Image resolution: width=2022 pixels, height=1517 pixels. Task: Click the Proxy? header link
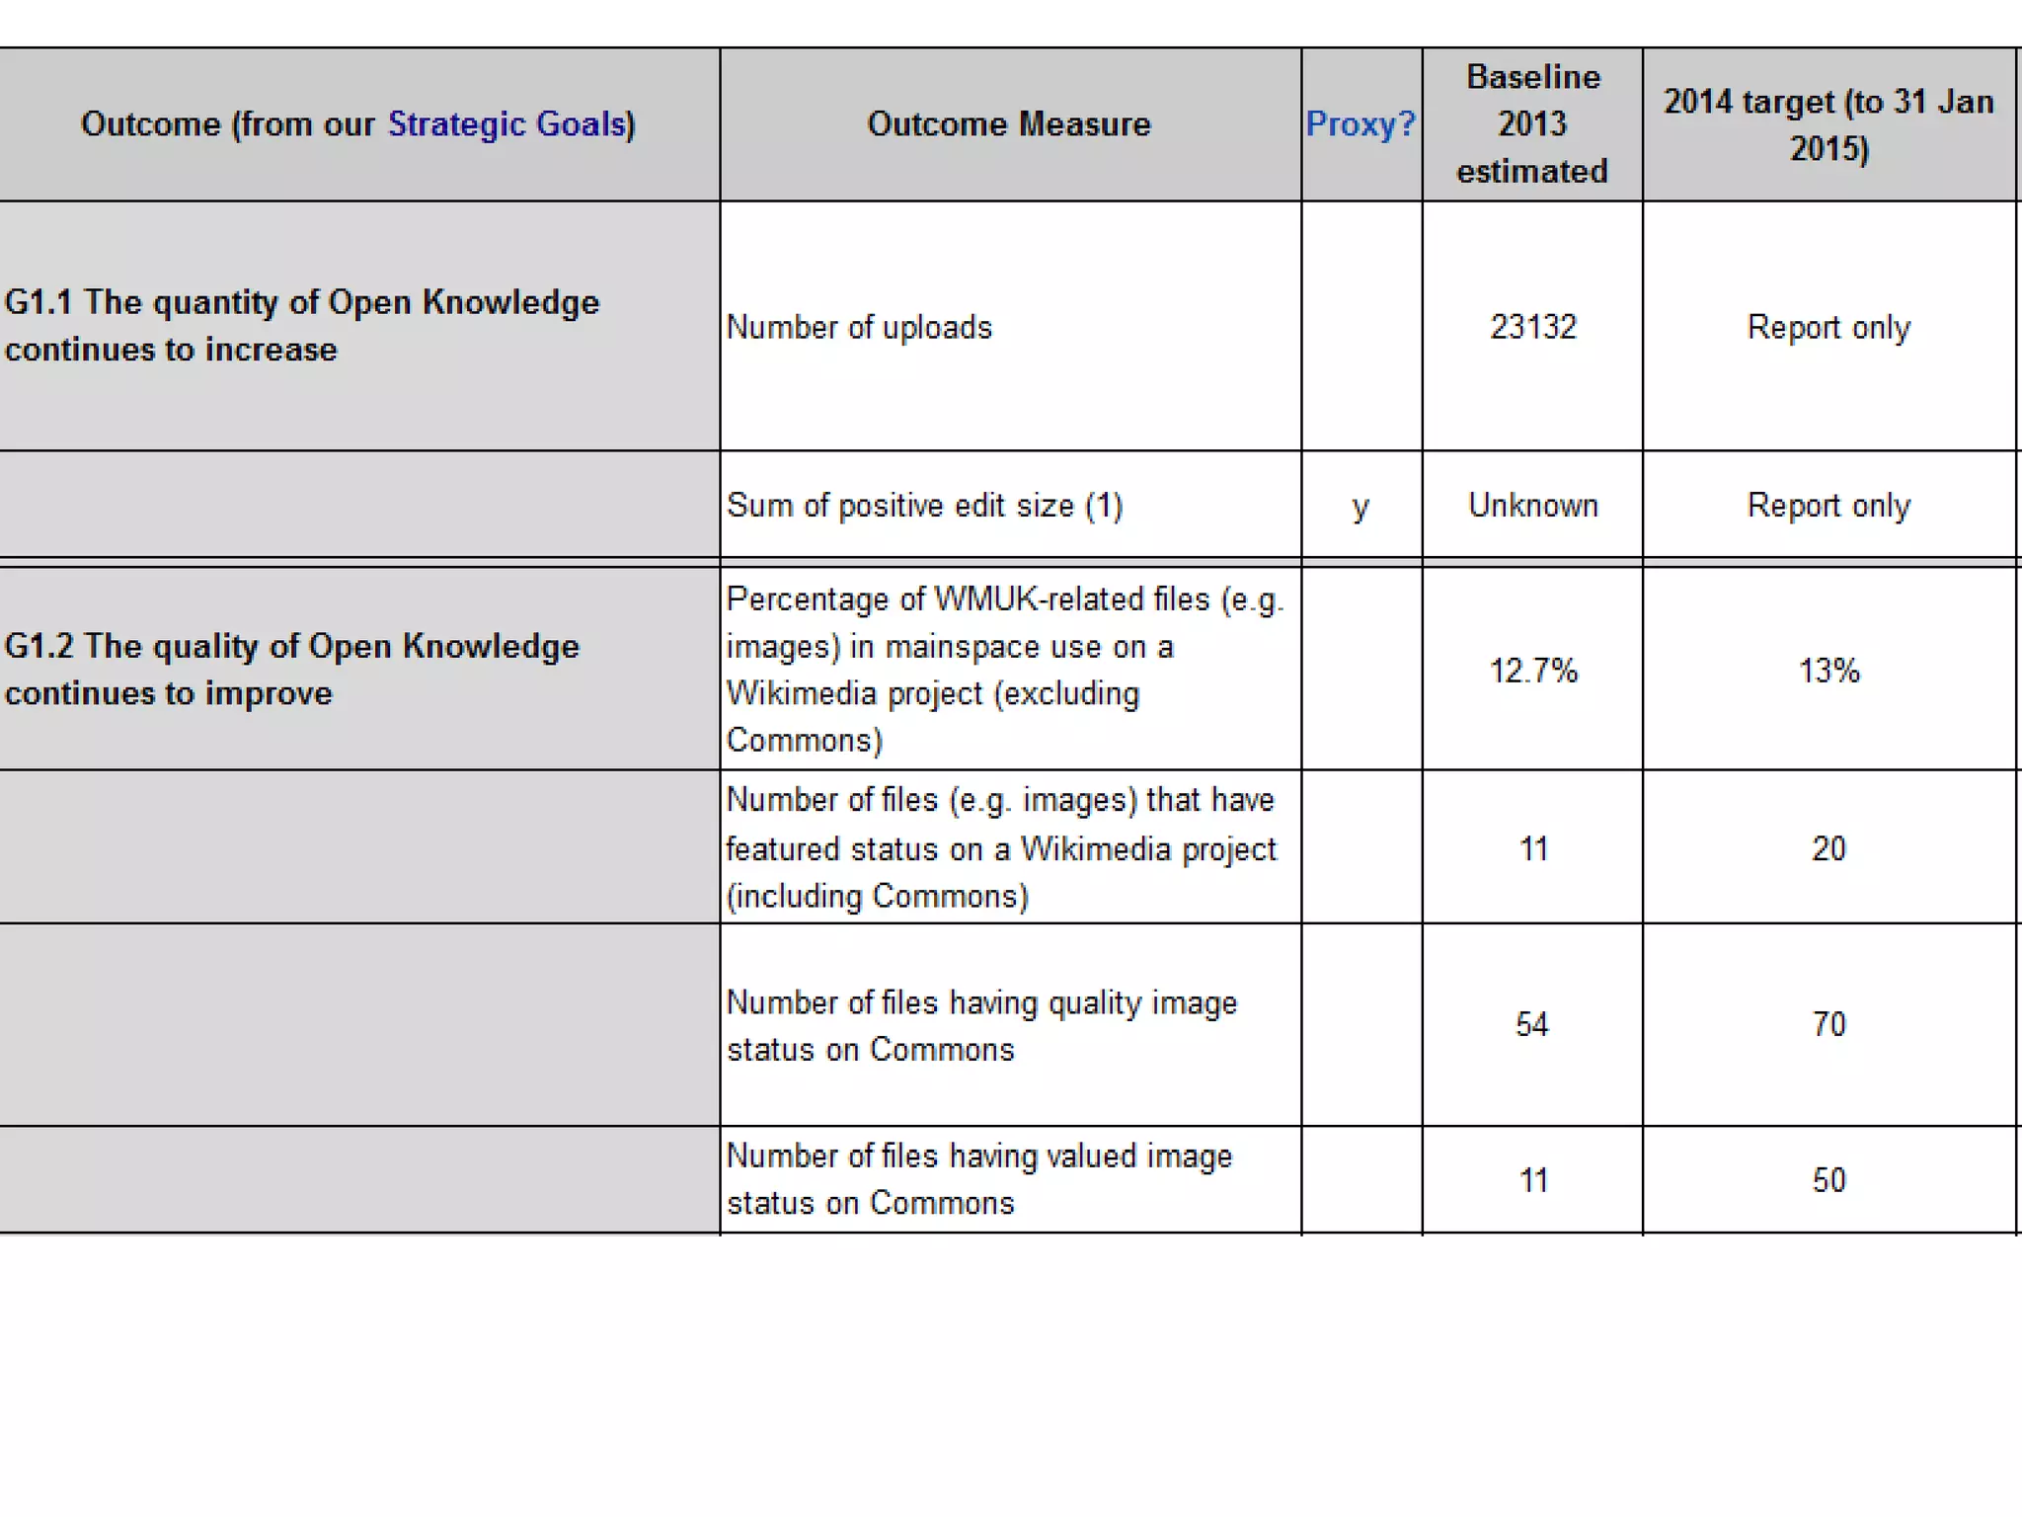coord(1360,124)
